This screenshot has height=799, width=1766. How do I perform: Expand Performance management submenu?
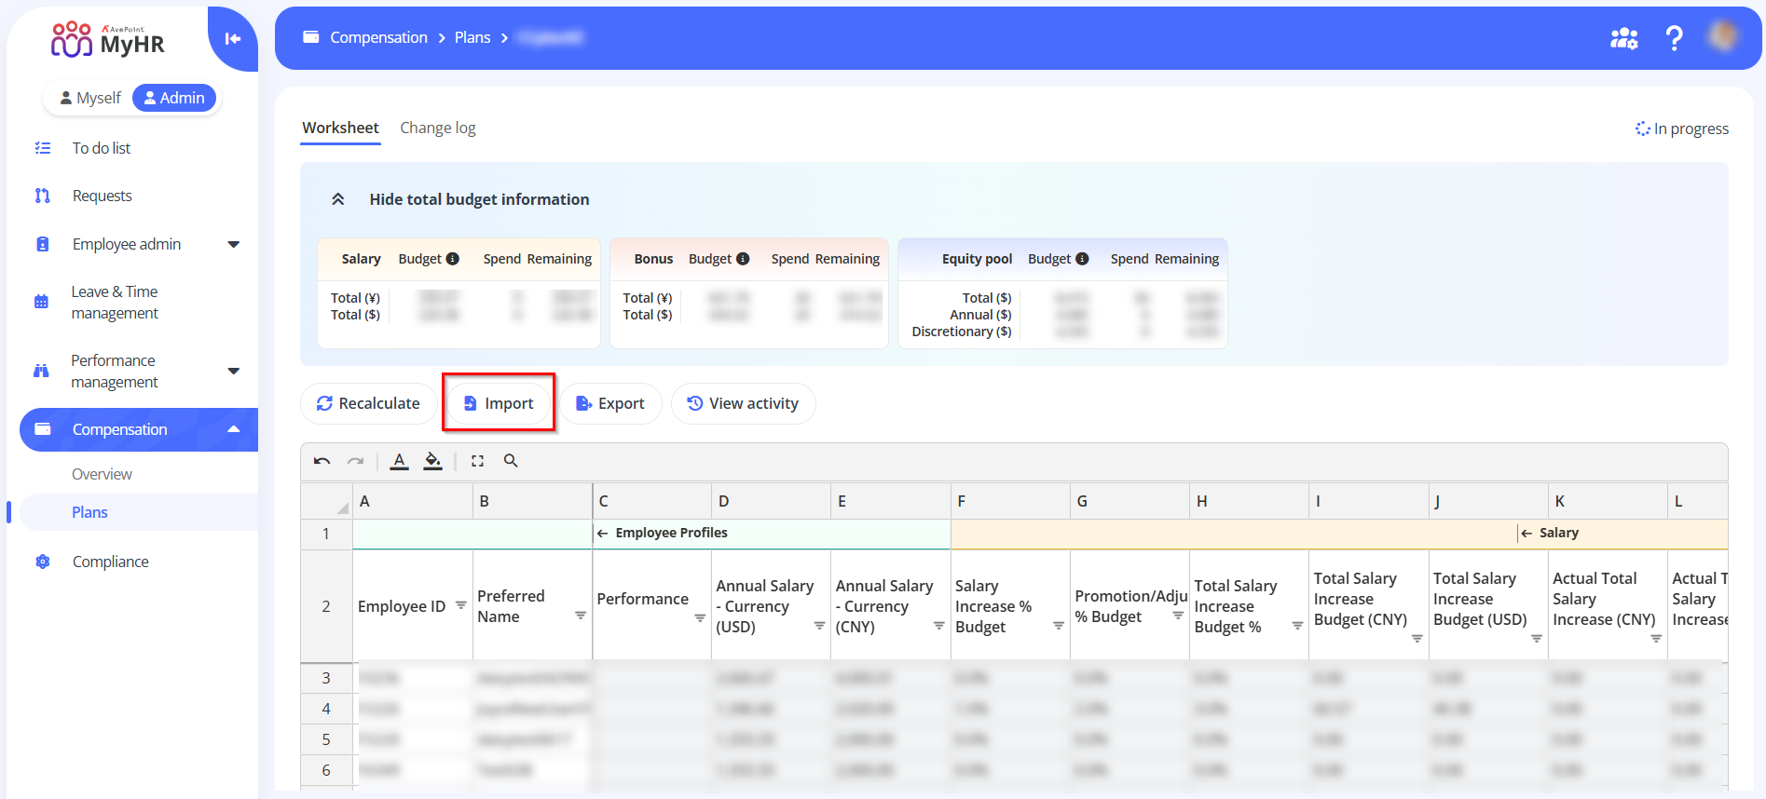(x=234, y=371)
